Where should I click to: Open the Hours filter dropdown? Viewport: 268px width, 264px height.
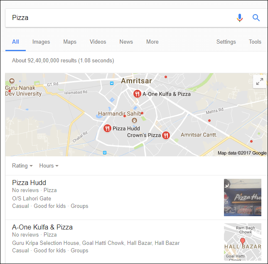[x=49, y=166]
